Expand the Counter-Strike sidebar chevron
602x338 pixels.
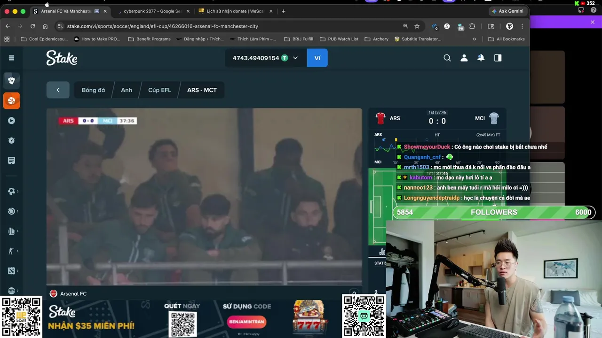[x=18, y=251]
